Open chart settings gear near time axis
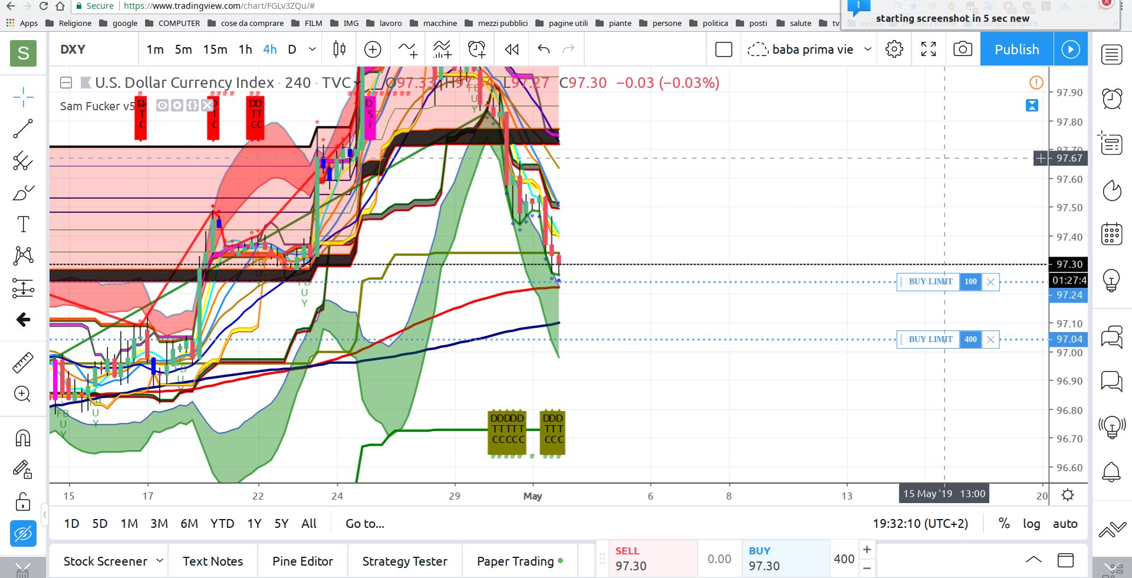 point(1068,495)
